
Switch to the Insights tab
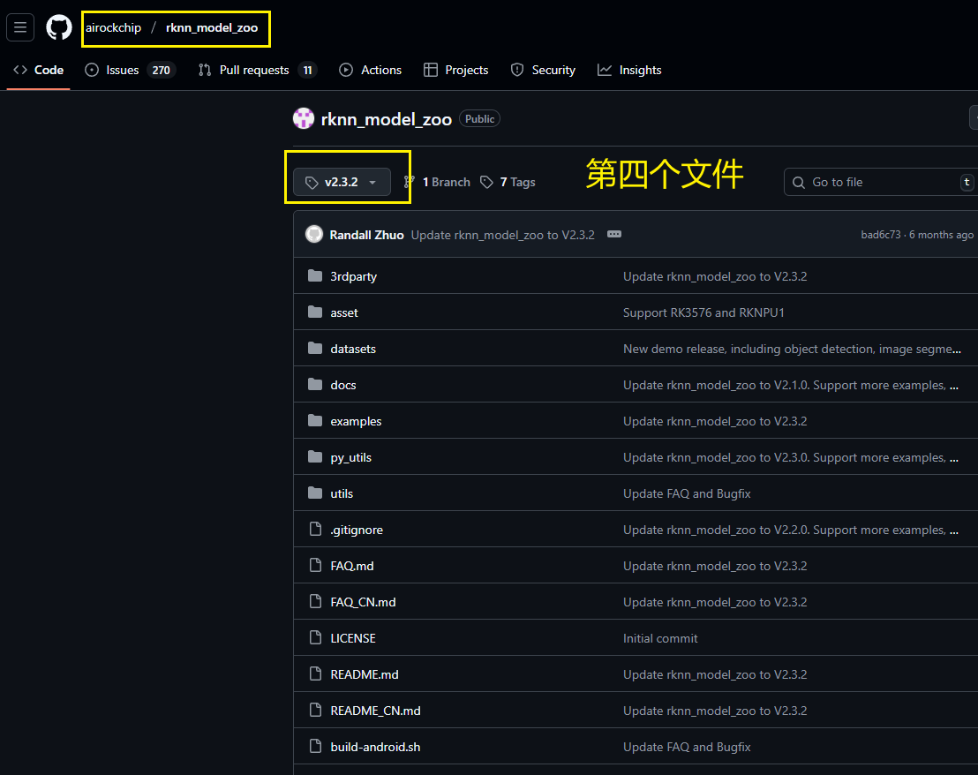[x=629, y=70]
